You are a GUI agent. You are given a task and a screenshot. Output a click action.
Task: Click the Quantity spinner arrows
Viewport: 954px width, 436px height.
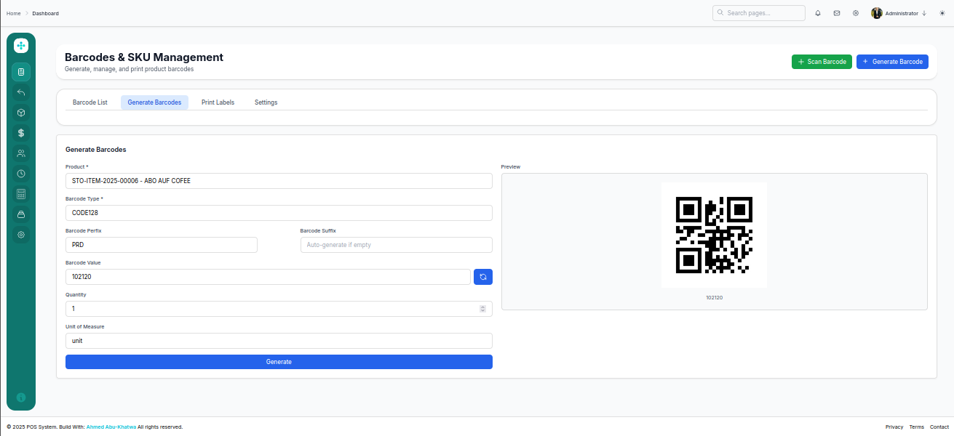(x=482, y=309)
